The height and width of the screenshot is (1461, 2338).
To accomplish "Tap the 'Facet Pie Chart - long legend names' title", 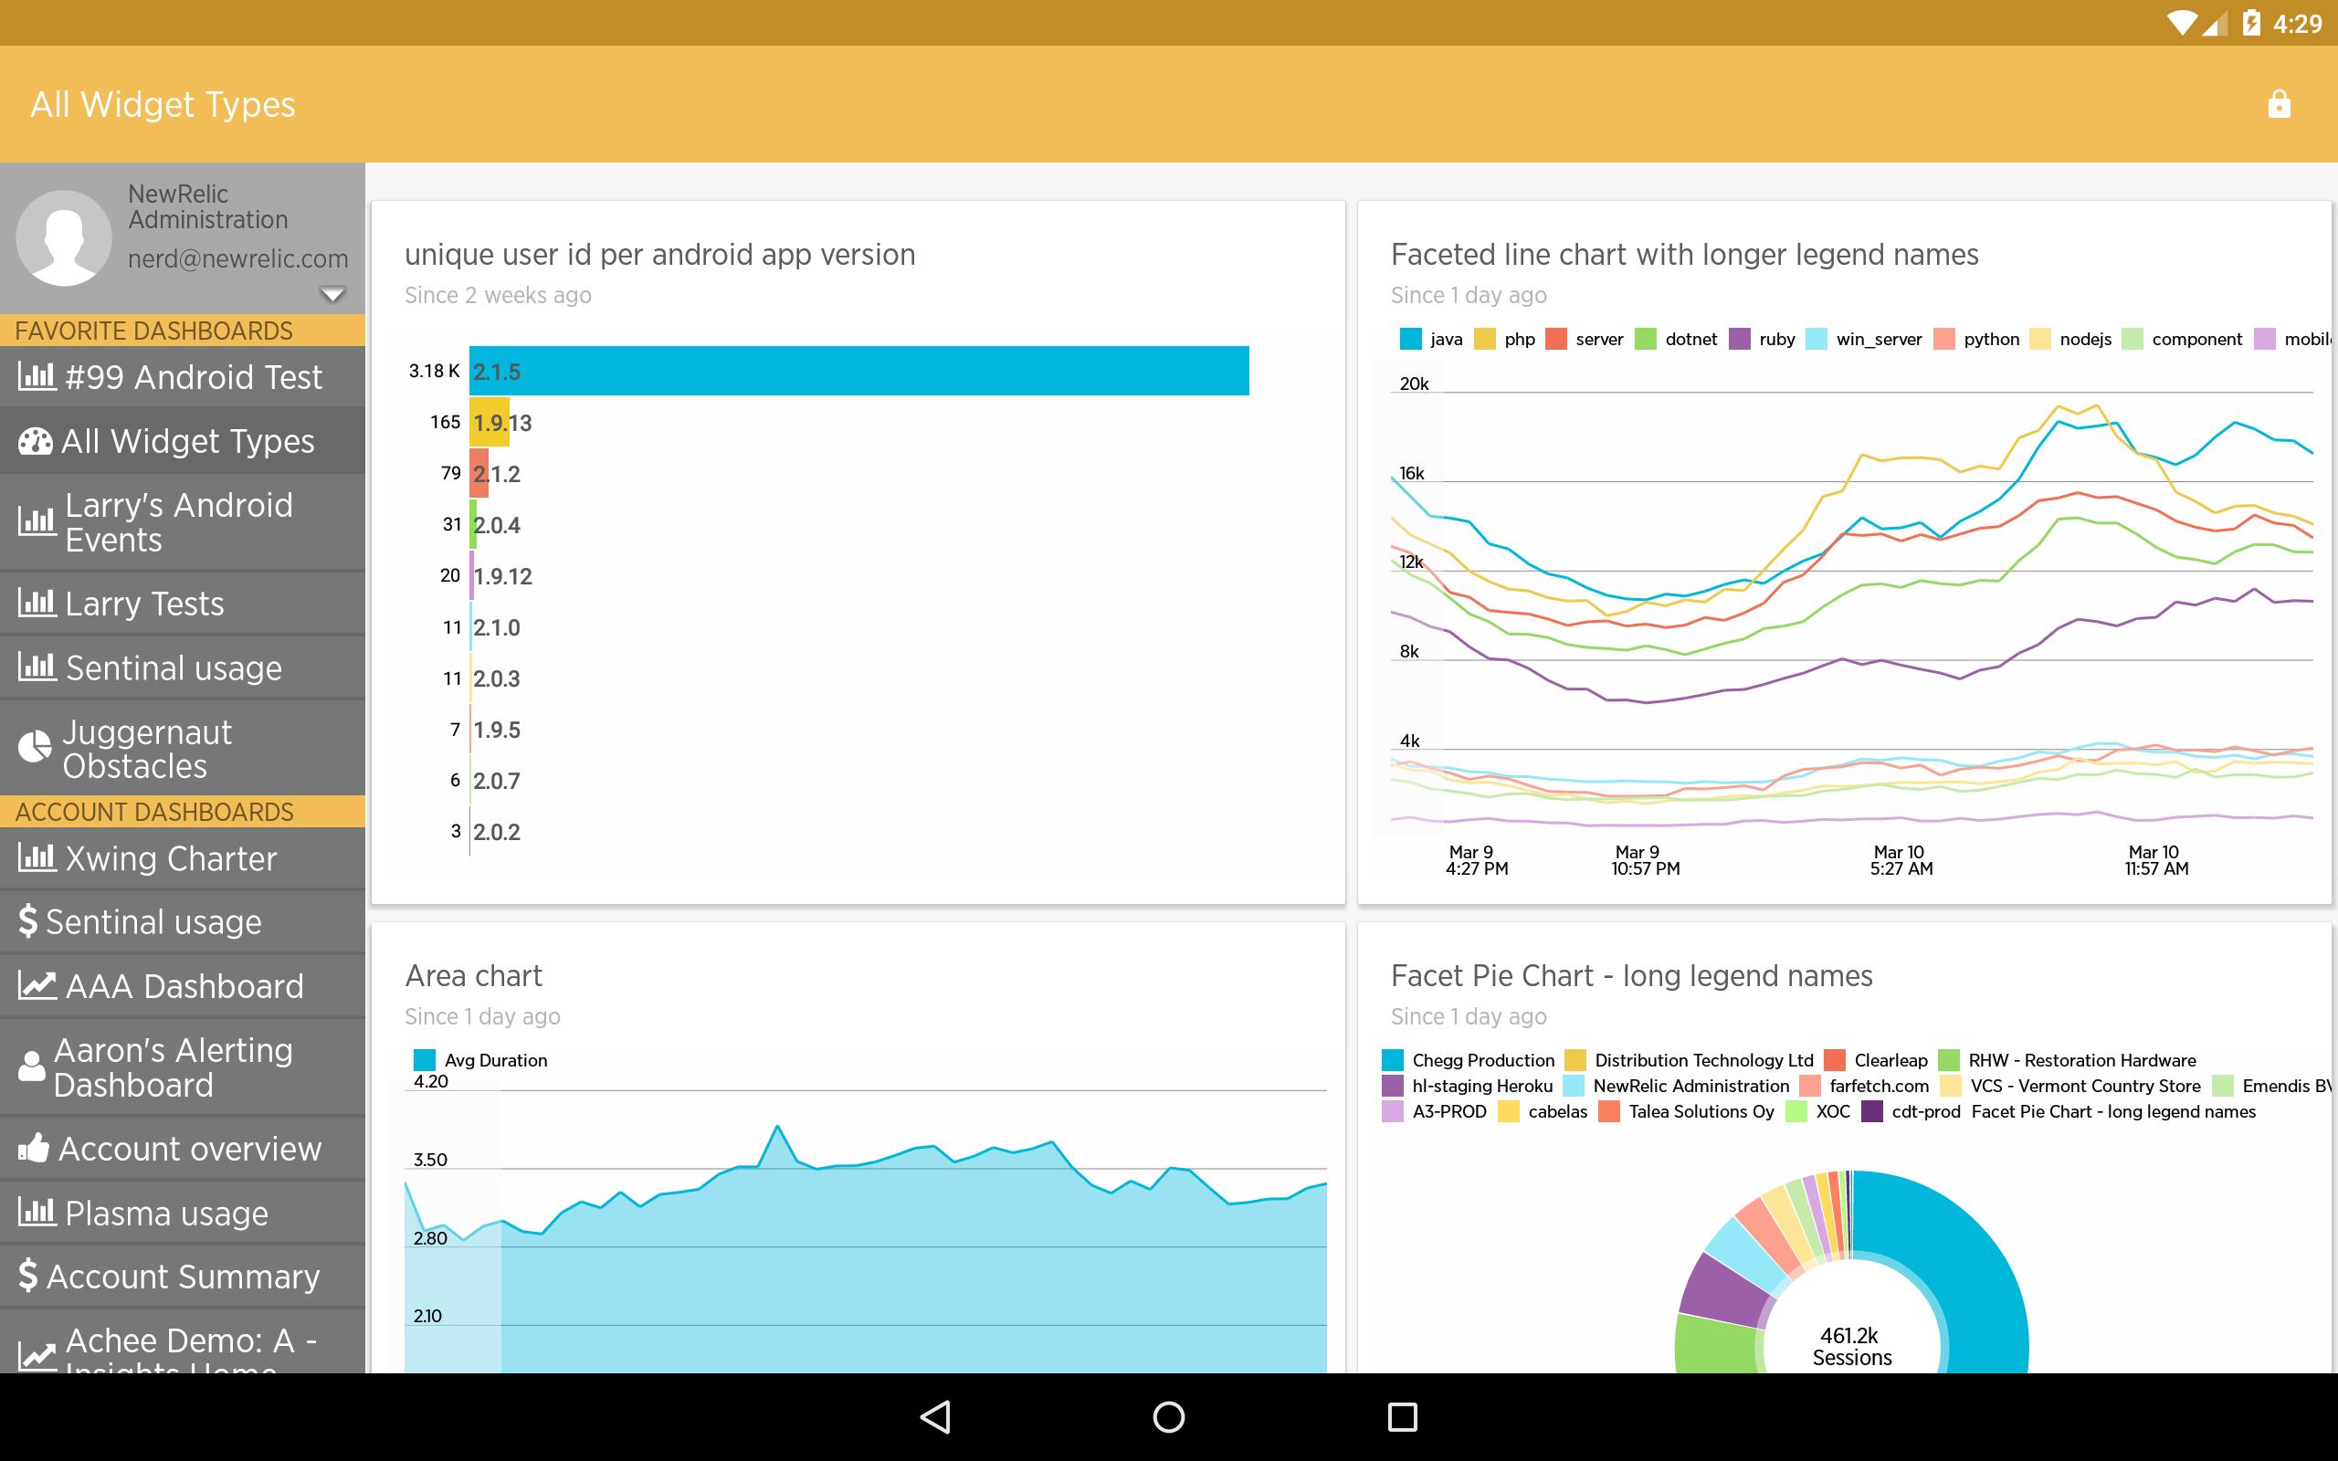I will pyautogui.click(x=1632, y=976).
